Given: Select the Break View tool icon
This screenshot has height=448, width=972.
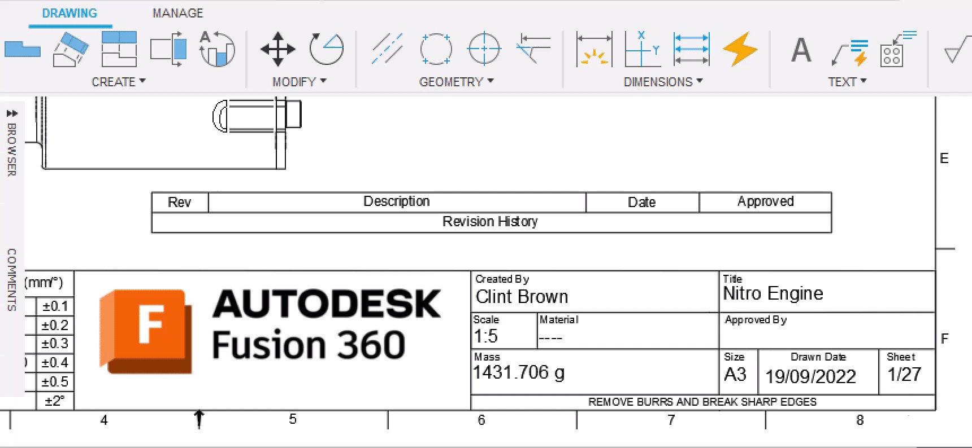Looking at the screenshot, I should 217,49.
